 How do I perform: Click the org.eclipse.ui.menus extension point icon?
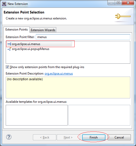[x=9, y=44]
